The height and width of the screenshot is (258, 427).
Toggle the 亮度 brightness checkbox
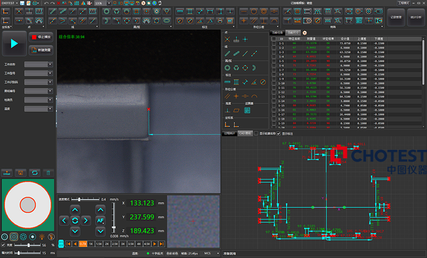pyautogui.click(x=3, y=245)
